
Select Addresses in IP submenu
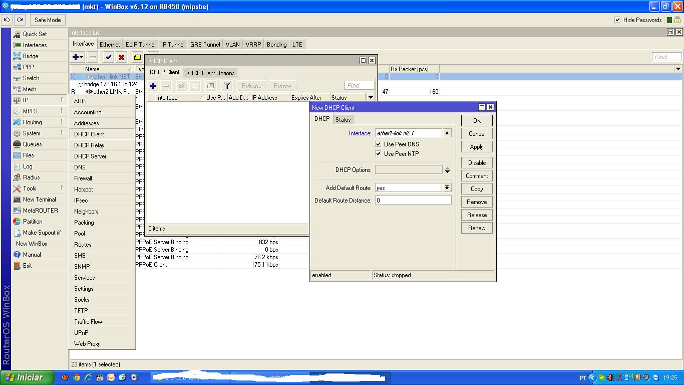103,123
